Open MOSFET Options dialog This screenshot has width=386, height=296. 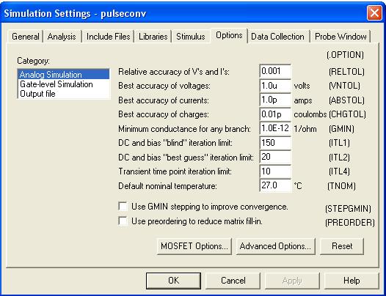(x=194, y=246)
